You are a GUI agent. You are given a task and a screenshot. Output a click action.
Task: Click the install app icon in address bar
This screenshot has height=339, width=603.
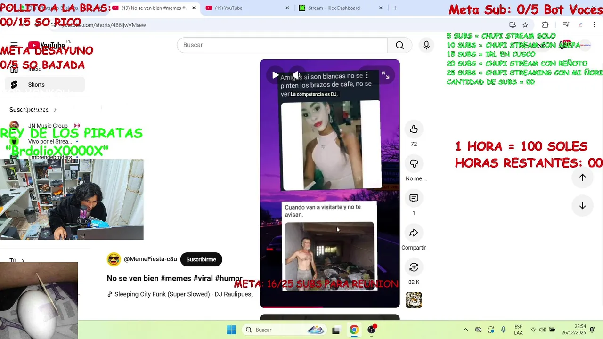coord(513,25)
